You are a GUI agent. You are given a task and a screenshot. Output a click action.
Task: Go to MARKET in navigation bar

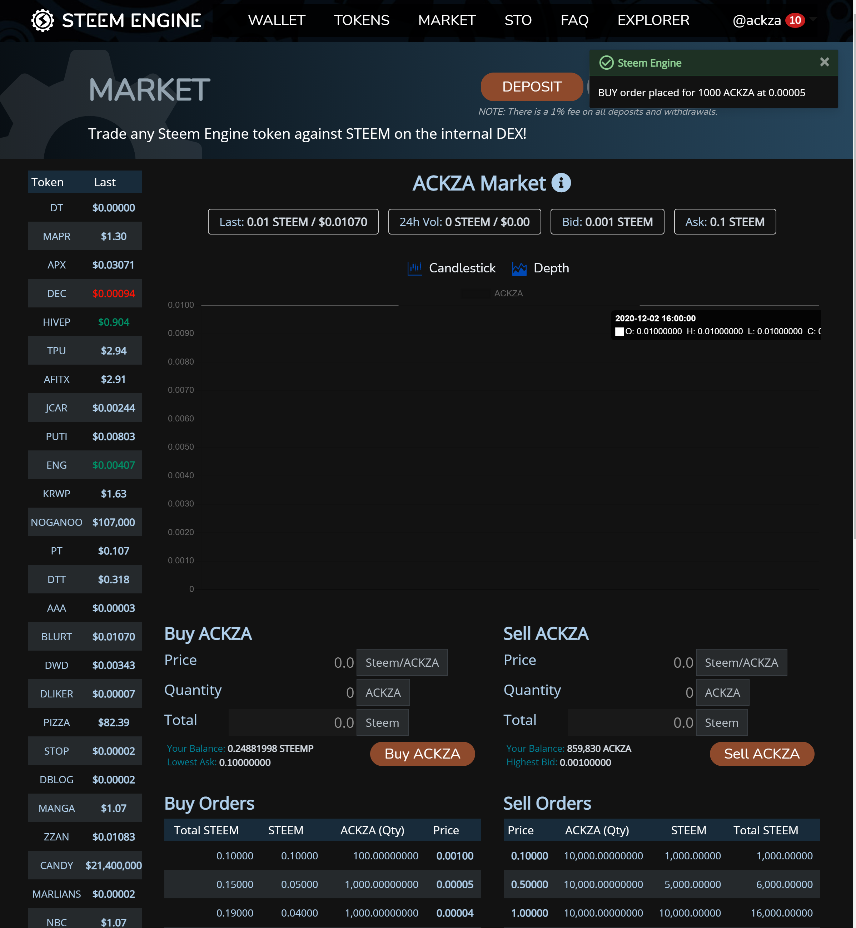[x=447, y=20]
